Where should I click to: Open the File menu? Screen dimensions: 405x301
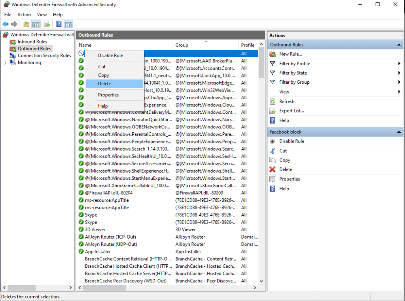(x=8, y=15)
